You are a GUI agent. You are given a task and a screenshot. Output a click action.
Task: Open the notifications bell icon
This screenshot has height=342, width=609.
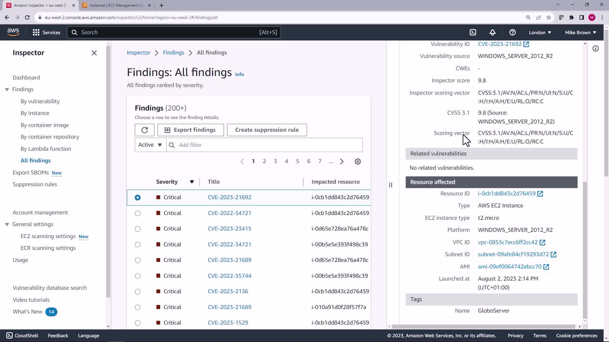pos(492,32)
